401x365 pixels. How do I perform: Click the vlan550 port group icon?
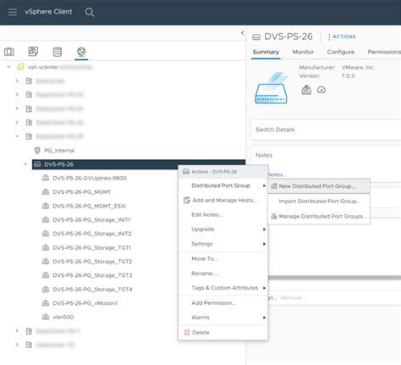tap(46, 317)
